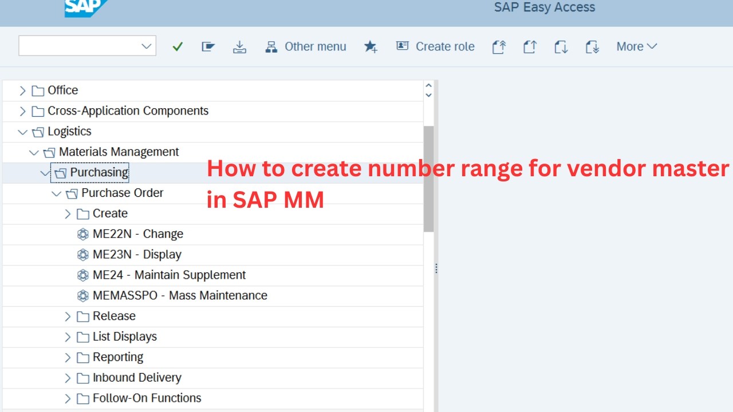Image resolution: width=733 pixels, height=412 pixels.
Task: Click the ME24 transaction cube icon
Action: (x=83, y=275)
